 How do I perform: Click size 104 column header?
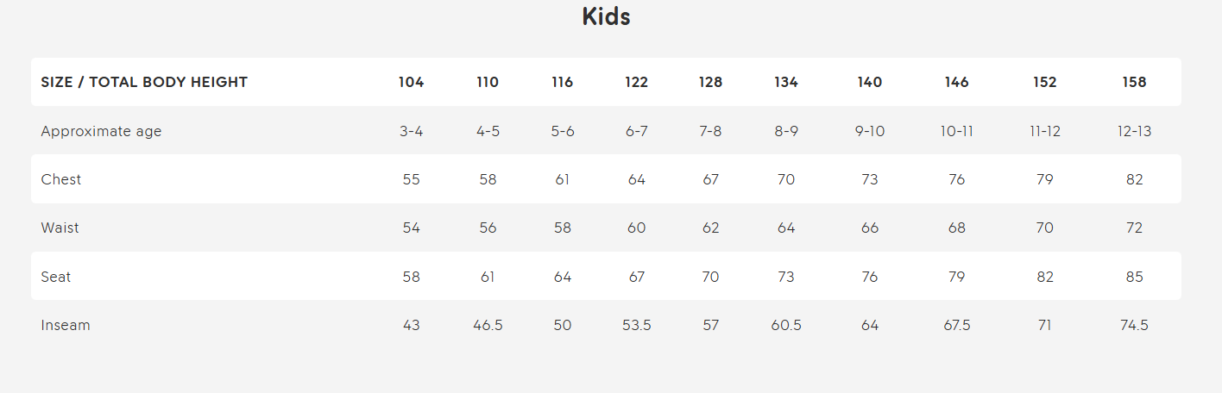point(411,83)
